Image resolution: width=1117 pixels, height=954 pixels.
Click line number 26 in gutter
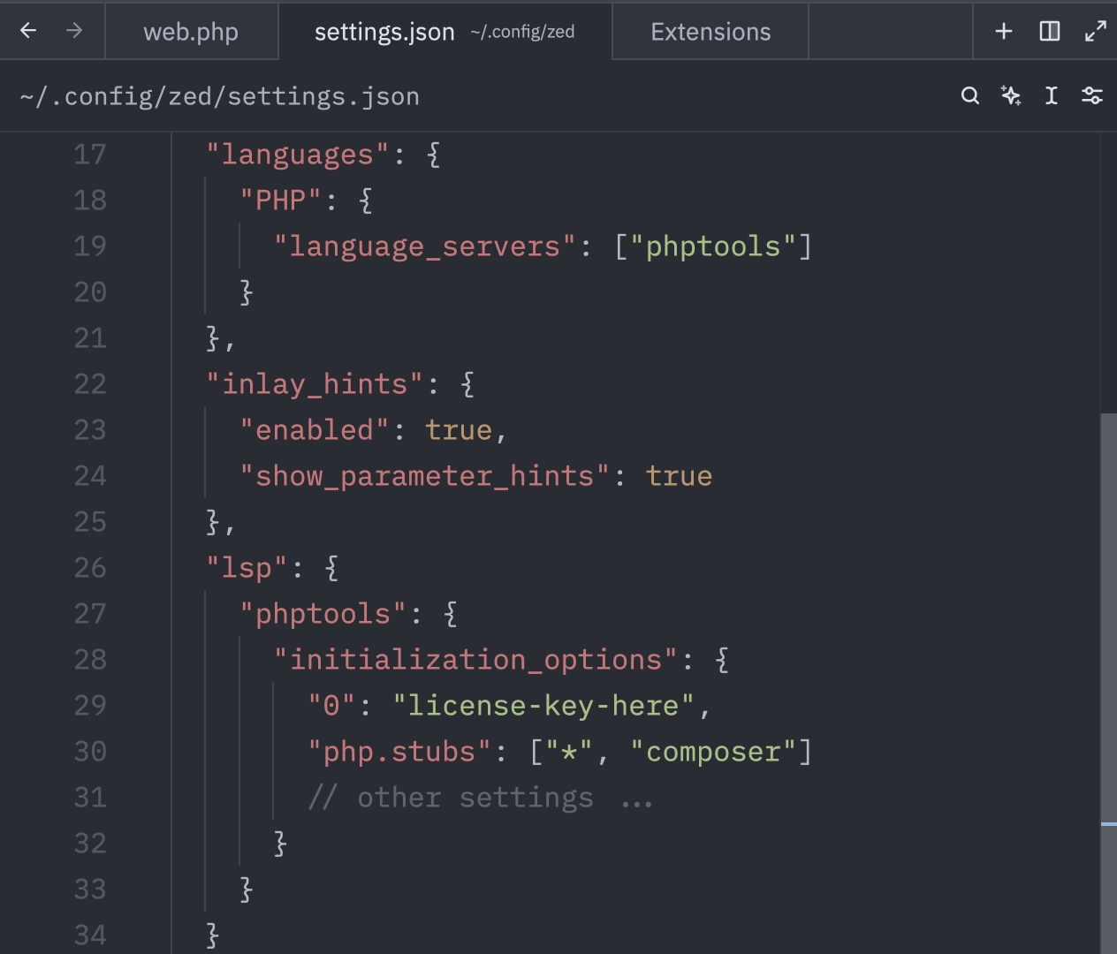click(89, 568)
